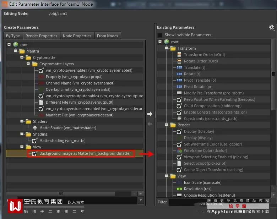
Task: Click the Wireframe Color swatch icon
Action: click(179, 150)
